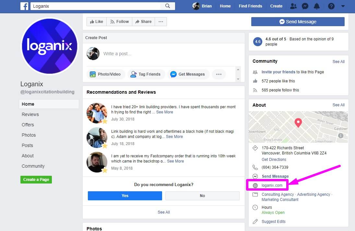Select Get Messages post option
This screenshot has height=231, width=355.
coord(188,74)
